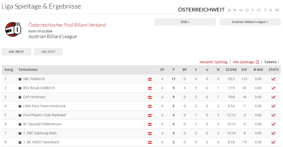Click Austrian flag icon in BC Saustall Fieberbrunn row

(150, 124)
